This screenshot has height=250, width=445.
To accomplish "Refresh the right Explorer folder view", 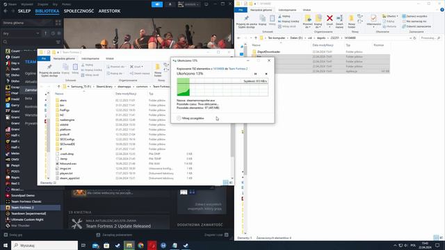I will (414, 38).
